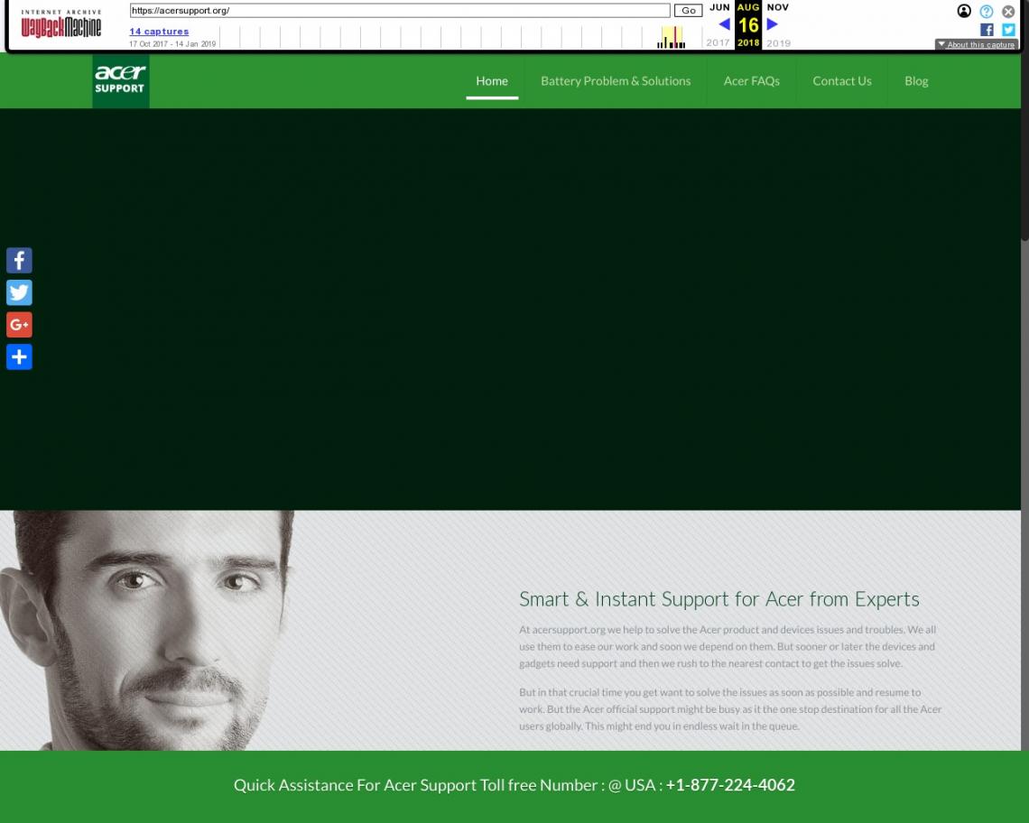This screenshot has height=823, width=1029.
Task: Click the Twitter share icon in left sidebar
Action: click(x=19, y=292)
